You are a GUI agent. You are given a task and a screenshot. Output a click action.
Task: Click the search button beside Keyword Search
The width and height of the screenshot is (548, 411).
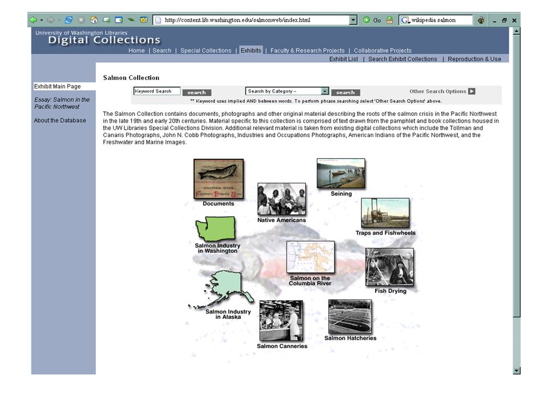point(197,92)
